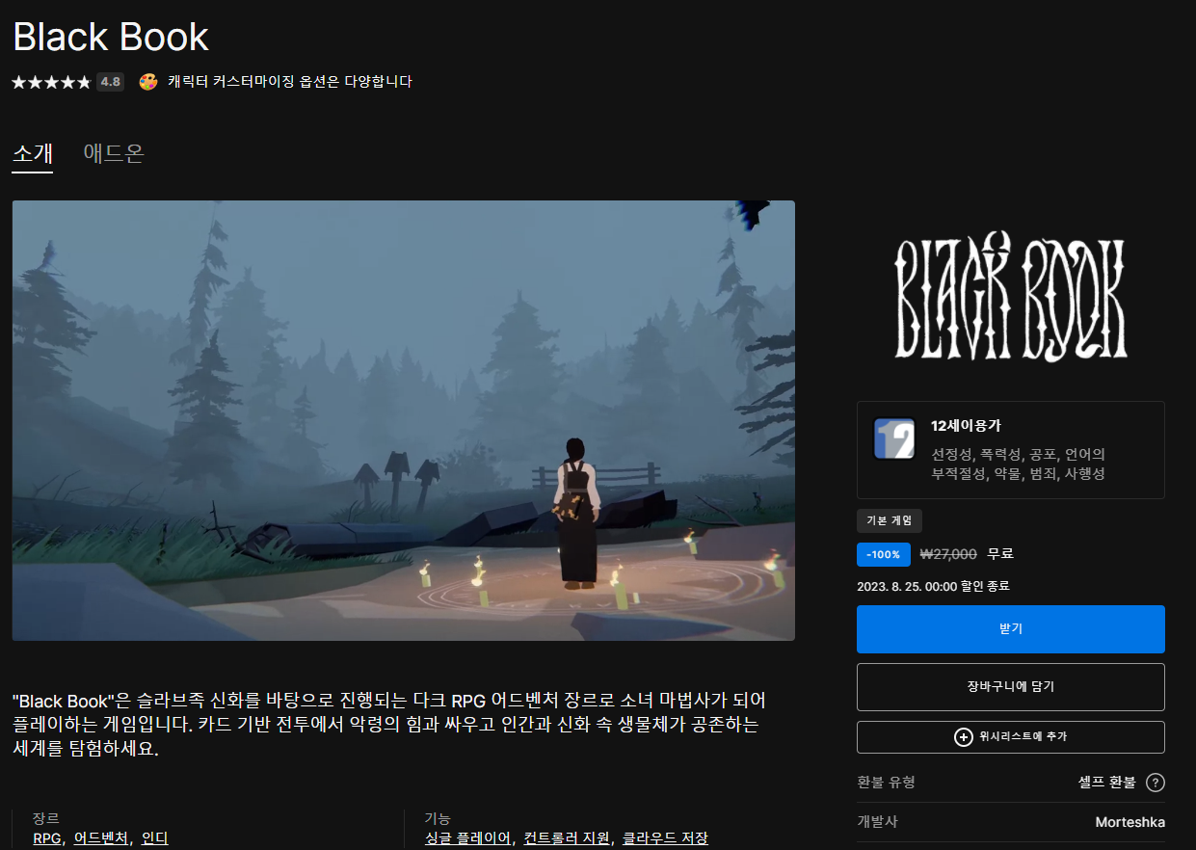Click the 캐릭터 커스터마이징 옵션은 다양합니다 text
The image size is (1196, 850).
290,82
